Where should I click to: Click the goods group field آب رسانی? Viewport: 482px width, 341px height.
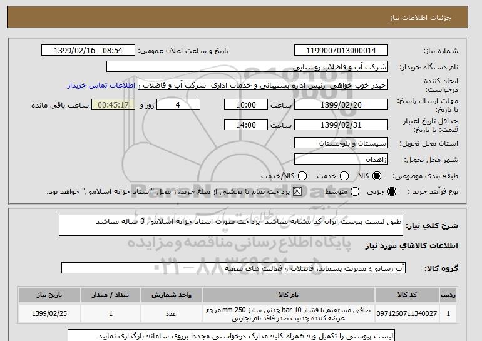tap(233, 268)
